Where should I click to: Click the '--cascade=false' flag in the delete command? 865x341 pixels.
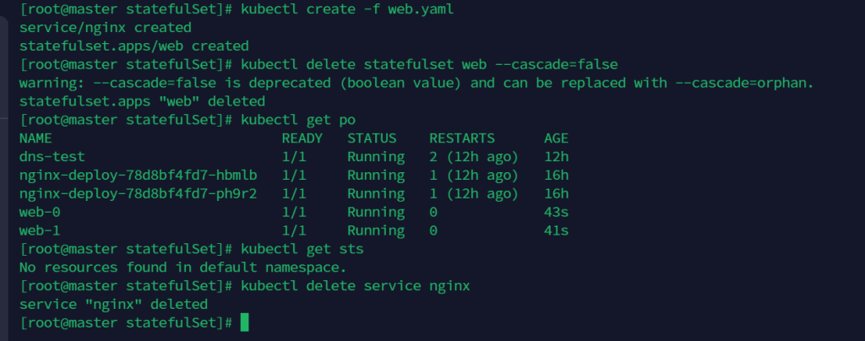pos(551,64)
